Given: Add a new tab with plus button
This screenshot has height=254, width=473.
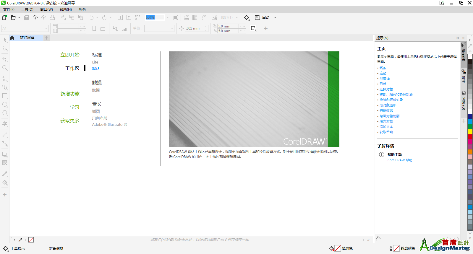Looking at the screenshot, I should (x=46, y=38).
